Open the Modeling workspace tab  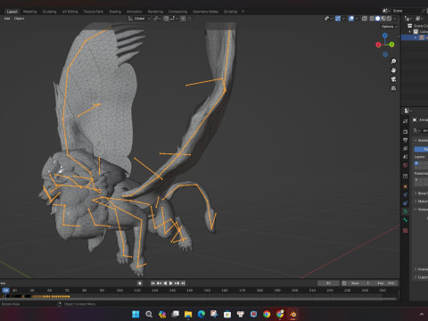point(30,12)
